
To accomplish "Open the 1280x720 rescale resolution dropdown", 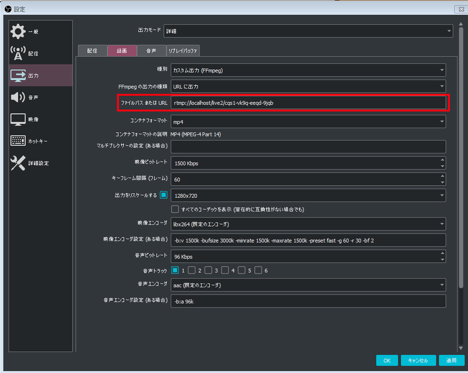I will click(308, 196).
